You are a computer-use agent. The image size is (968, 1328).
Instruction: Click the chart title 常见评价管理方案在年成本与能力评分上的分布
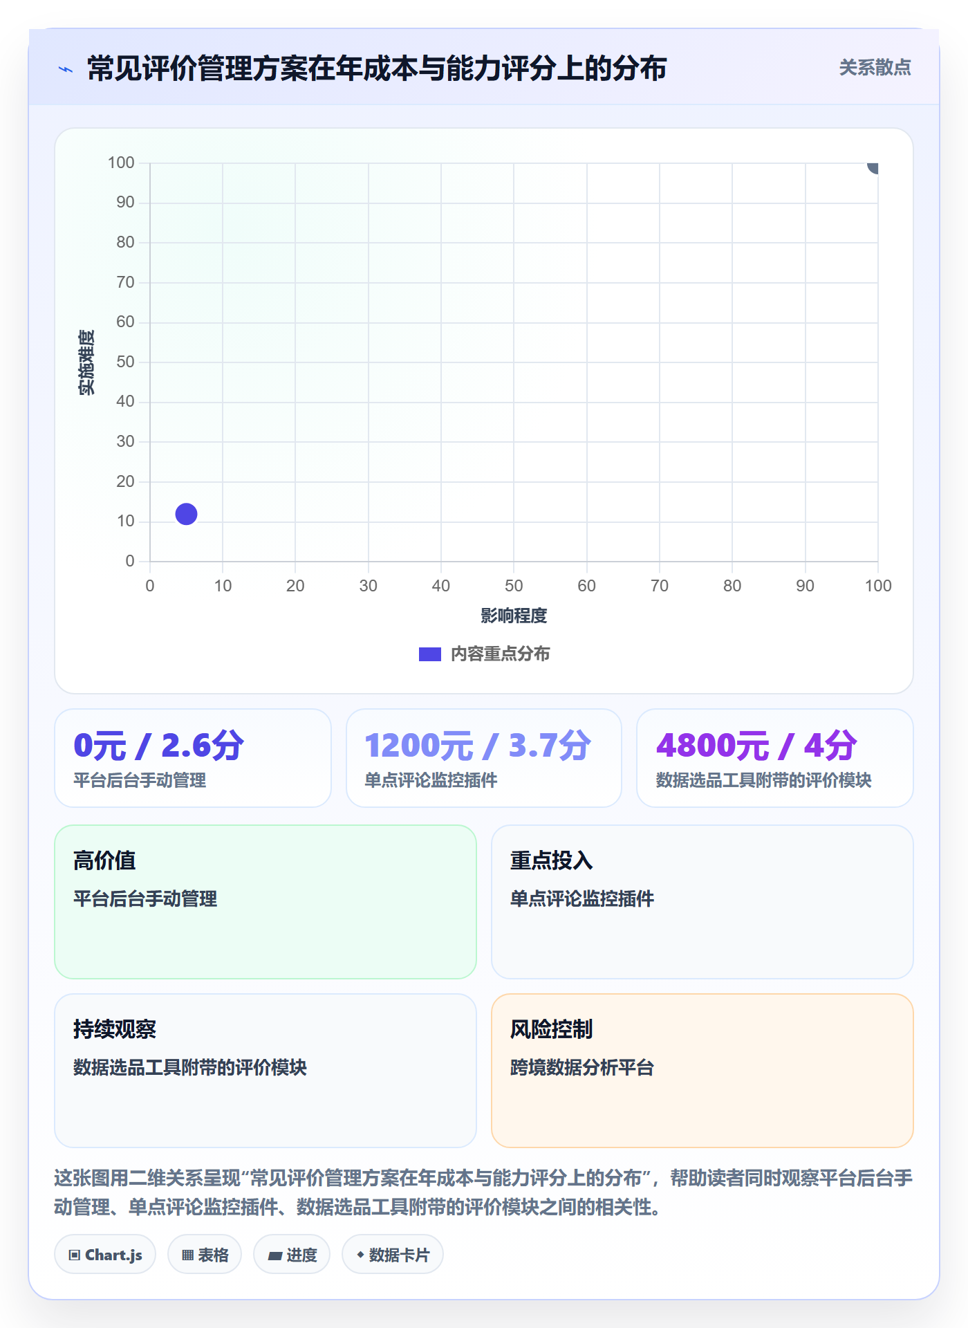pos(377,68)
